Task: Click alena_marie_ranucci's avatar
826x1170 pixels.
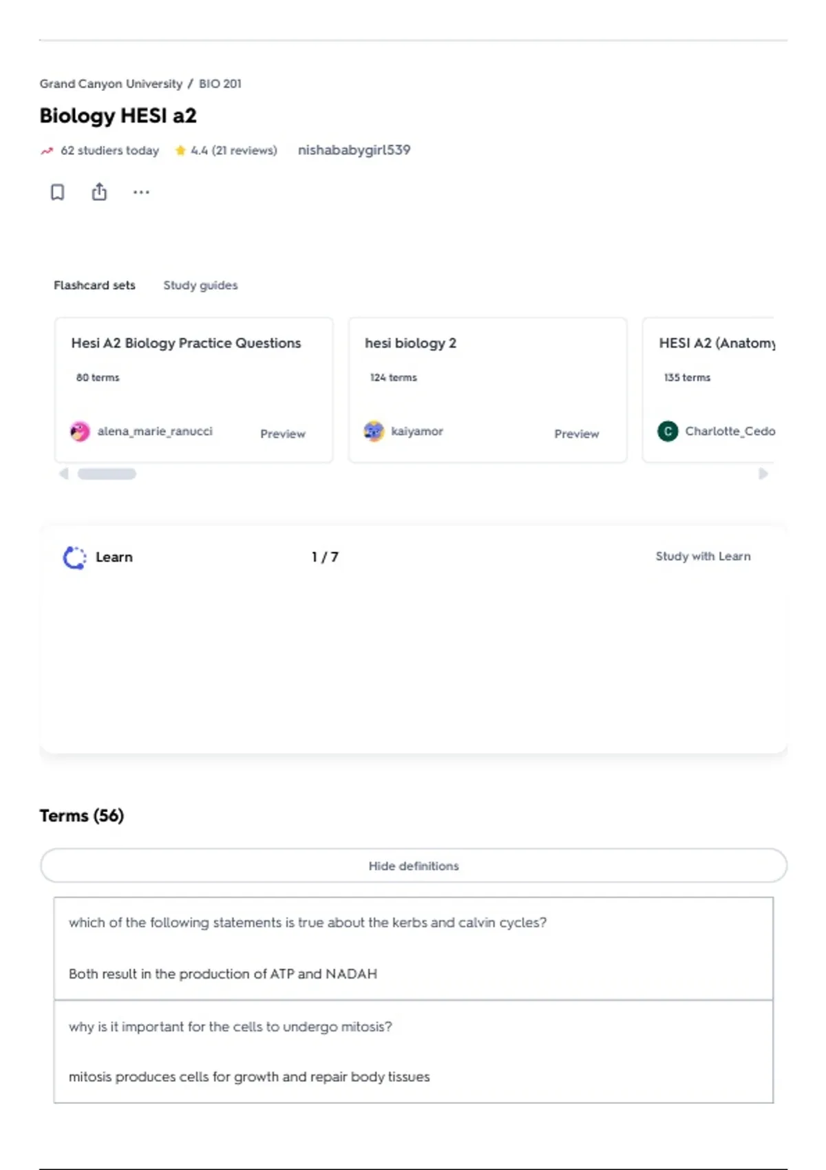Action: [80, 432]
